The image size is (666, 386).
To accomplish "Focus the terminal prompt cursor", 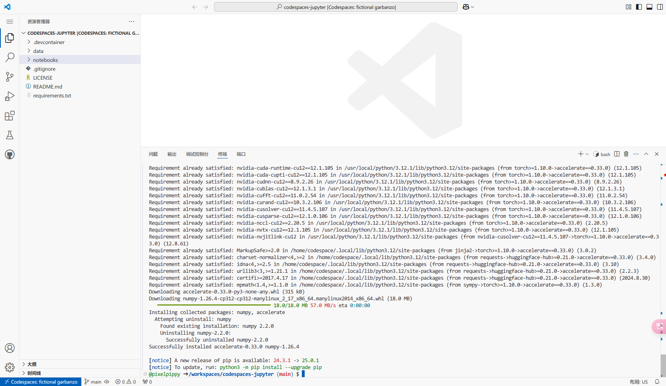I will 303,374.
